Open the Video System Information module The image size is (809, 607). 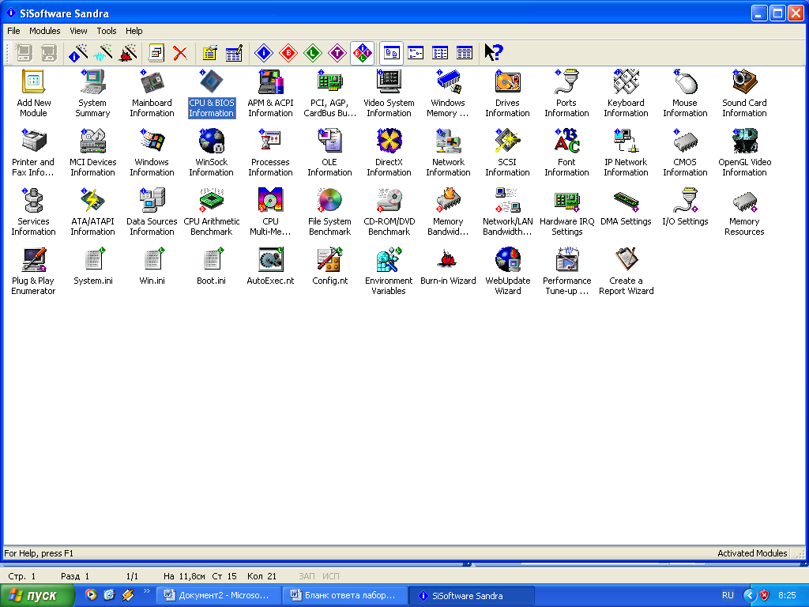389,93
